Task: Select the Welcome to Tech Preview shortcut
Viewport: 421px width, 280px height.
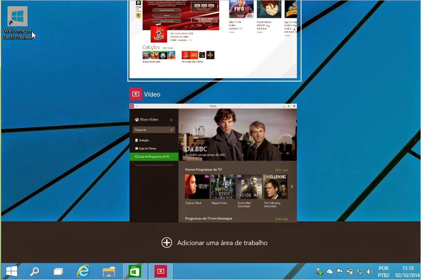Action: tap(17, 23)
